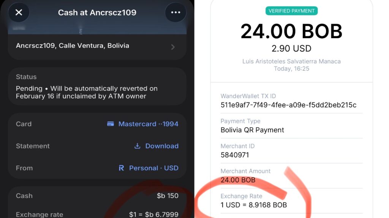Select the Pending status card
389x218 pixels.
click(x=97, y=86)
